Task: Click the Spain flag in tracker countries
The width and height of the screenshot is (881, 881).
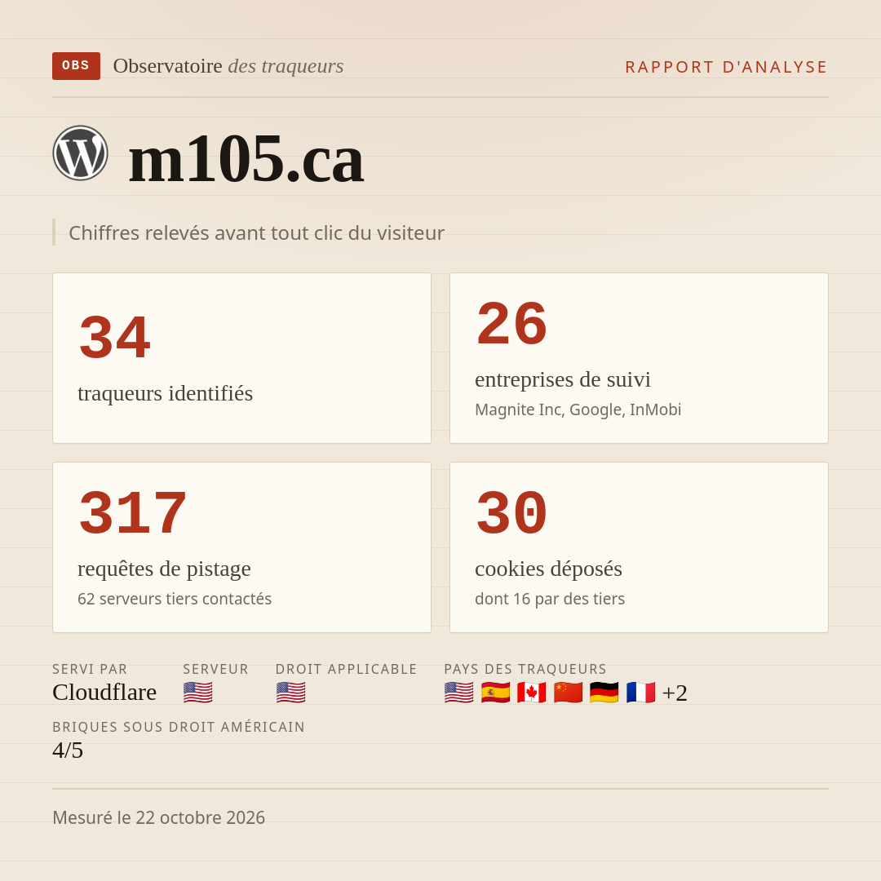Action: [495, 693]
